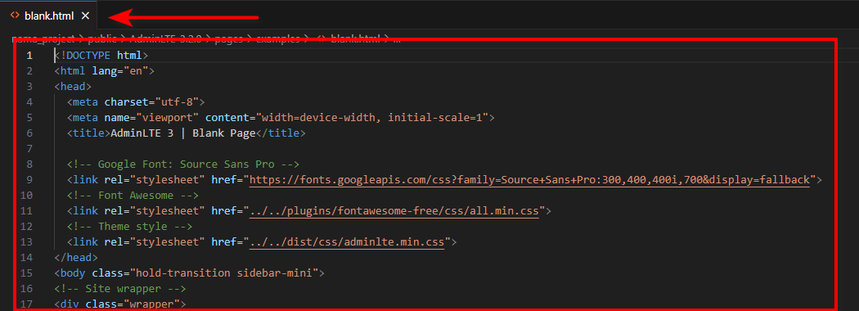The image size is (859, 311).
Task: Click the "Google Font: Source Sans Pro" comment
Action: pyautogui.click(x=183, y=164)
